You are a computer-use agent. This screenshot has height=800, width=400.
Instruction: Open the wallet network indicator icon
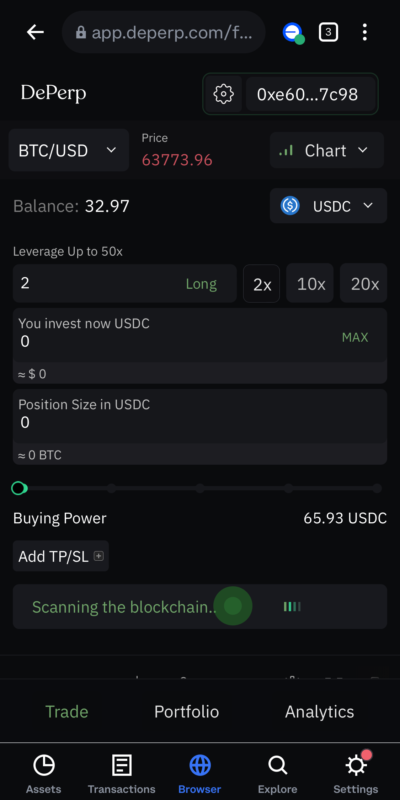pyautogui.click(x=293, y=33)
